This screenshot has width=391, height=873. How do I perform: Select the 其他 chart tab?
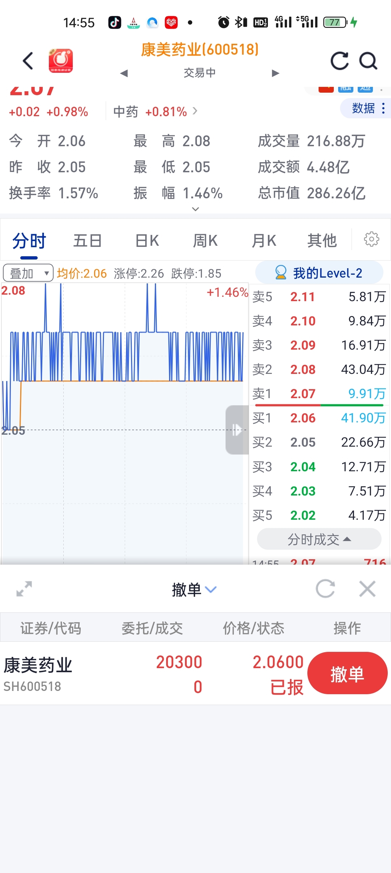322,241
